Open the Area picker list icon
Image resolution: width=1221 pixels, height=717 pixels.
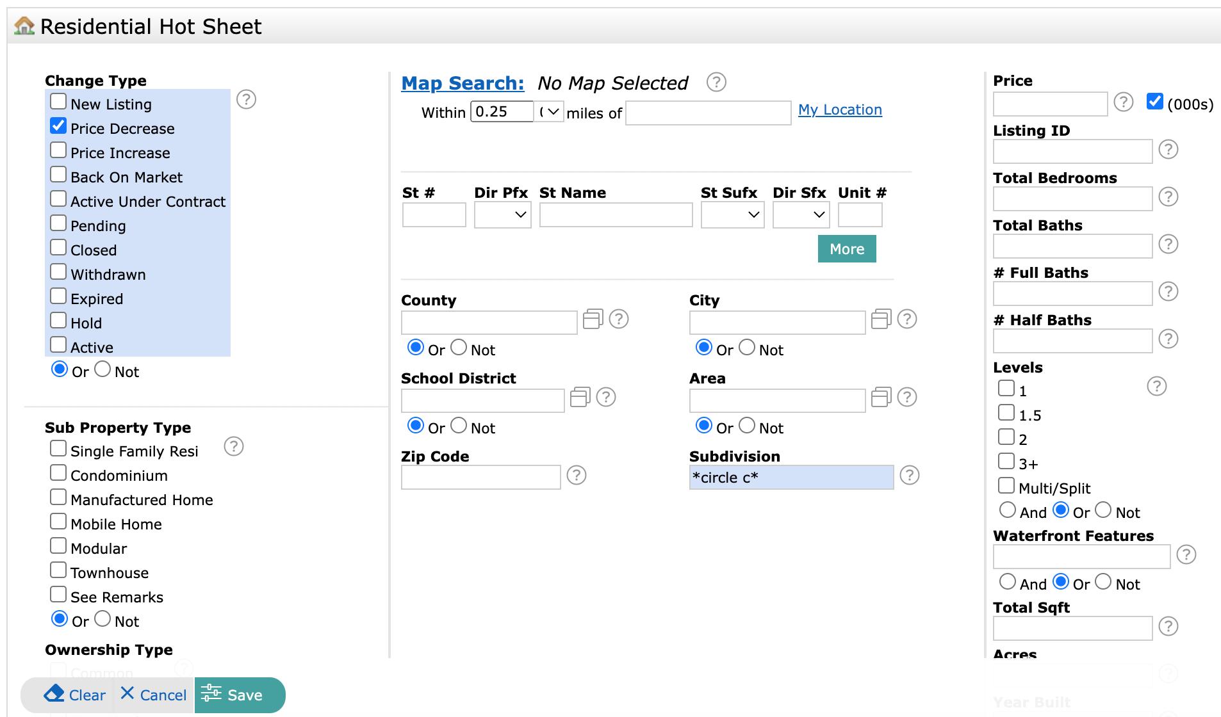[881, 397]
